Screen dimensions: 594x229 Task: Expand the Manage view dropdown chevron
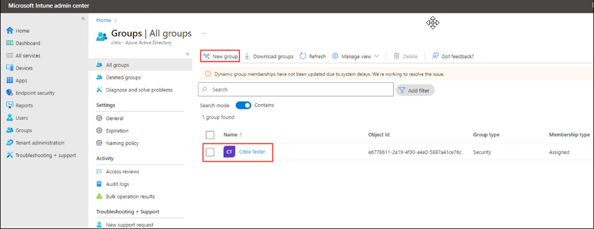(377, 56)
